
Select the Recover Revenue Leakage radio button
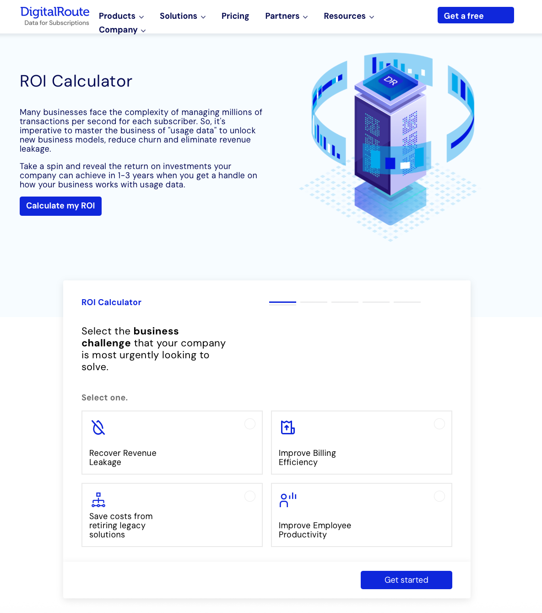(x=250, y=424)
